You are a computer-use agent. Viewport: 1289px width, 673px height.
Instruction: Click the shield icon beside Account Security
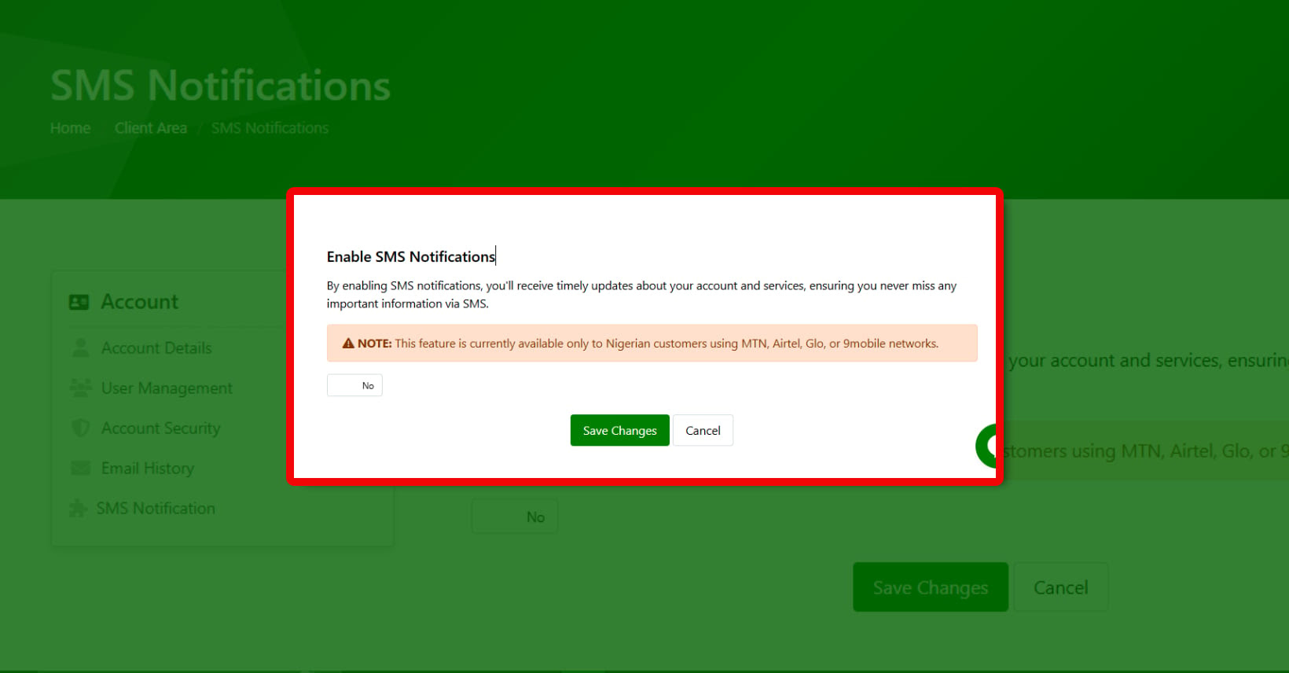point(80,428)
